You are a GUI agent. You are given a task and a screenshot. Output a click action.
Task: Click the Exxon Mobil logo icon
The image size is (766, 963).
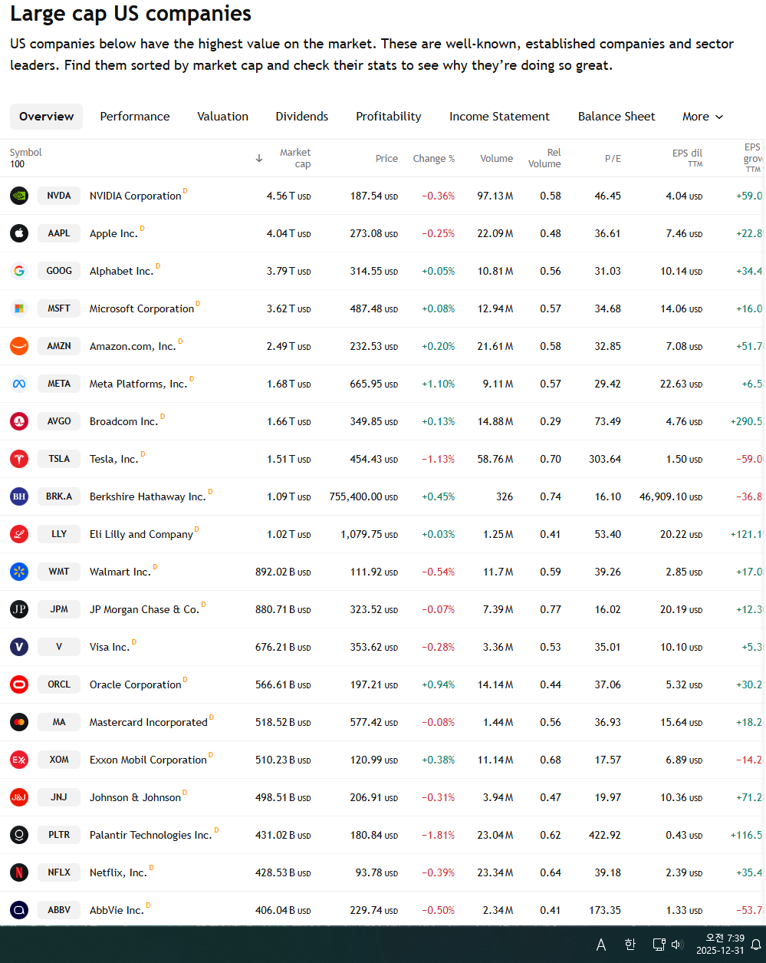click(x=19, y=760)
